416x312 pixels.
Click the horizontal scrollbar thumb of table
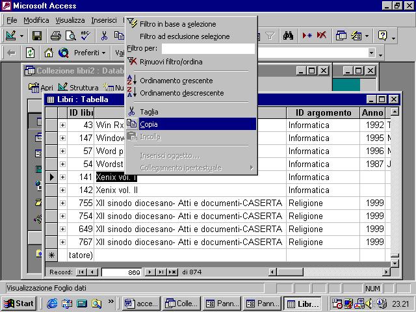click(x=290, y=272)
